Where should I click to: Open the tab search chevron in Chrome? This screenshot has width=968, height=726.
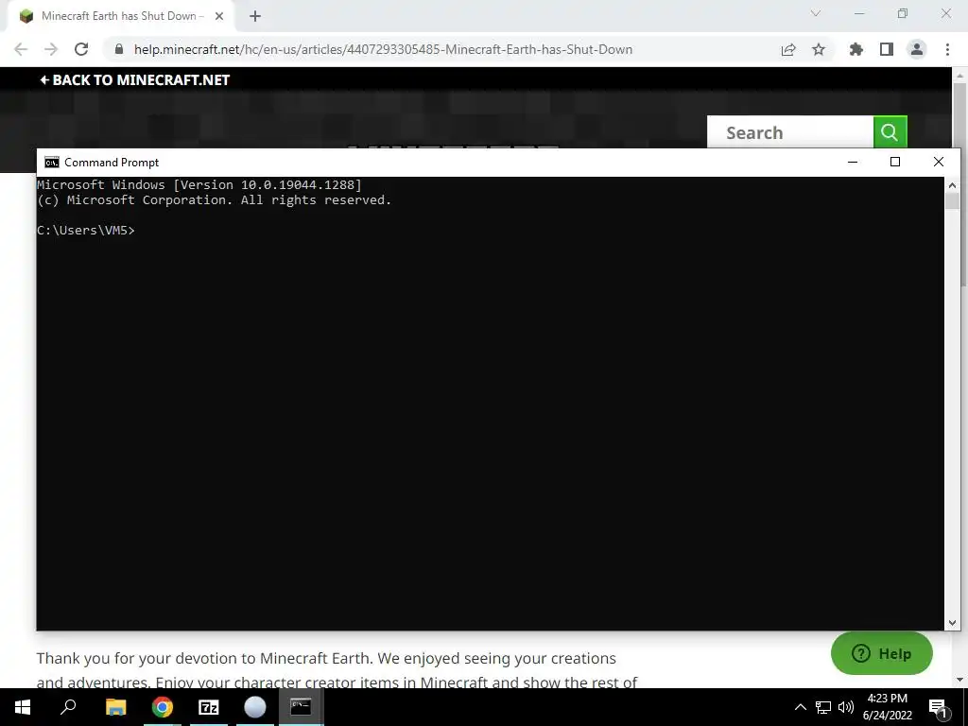(816, 13)
